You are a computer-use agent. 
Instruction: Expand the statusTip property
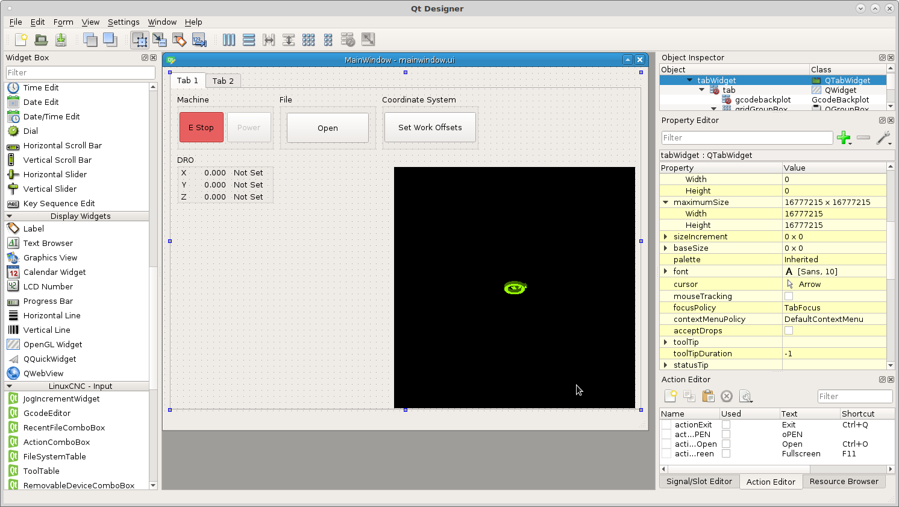coord(666,365)
